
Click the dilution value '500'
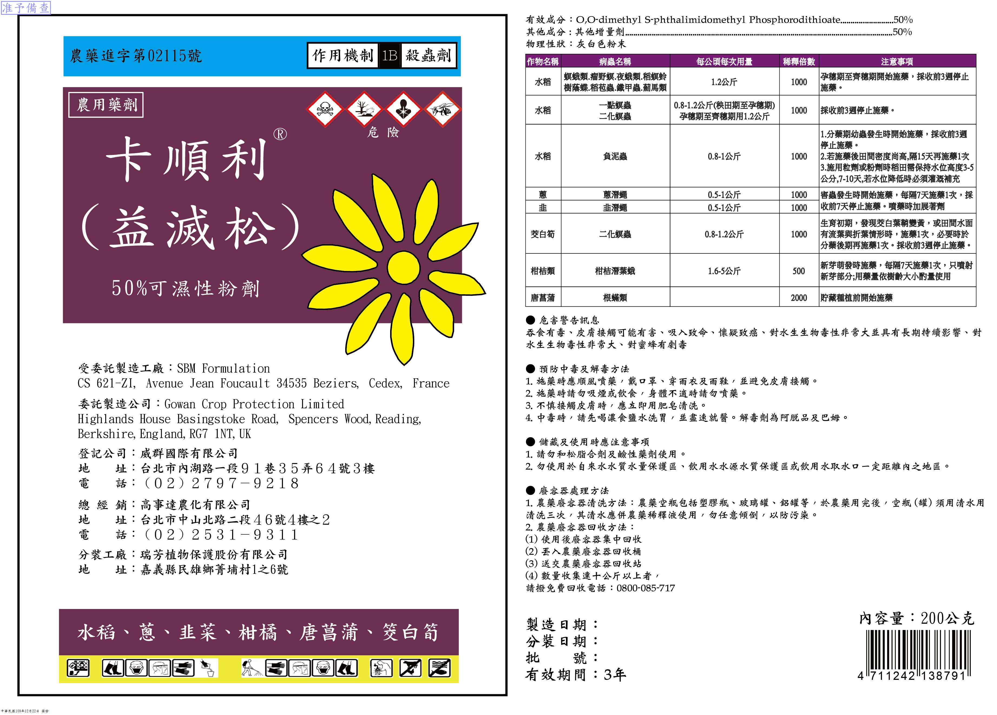click(x=799, y=271)
